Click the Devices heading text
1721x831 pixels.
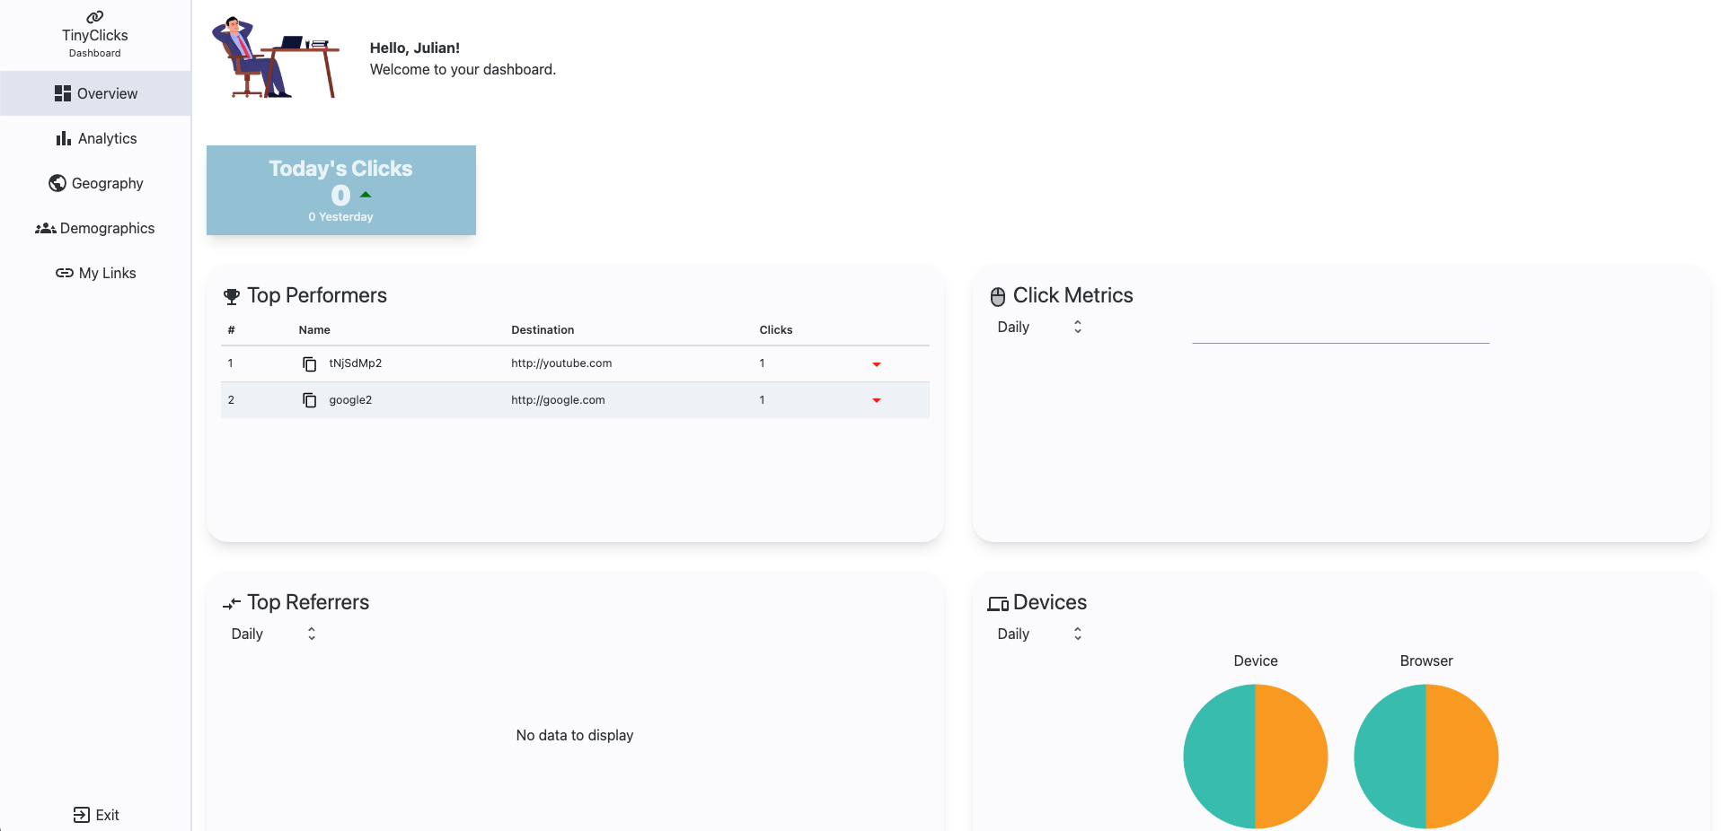[x=1050, y=602]
